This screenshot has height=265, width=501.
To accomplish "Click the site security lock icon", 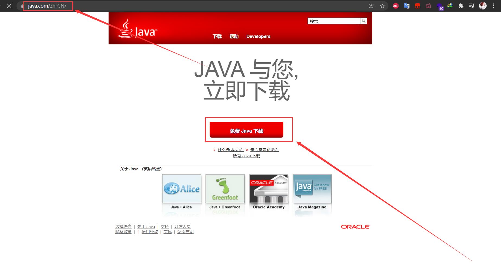I will (23, 6).
